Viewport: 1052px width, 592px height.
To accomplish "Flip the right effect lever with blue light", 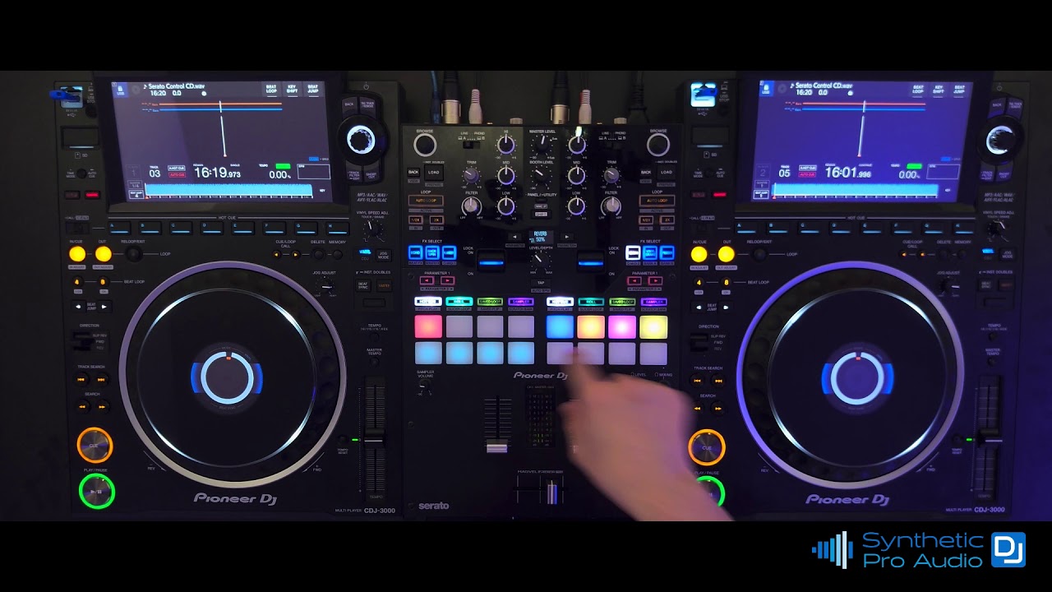I will coord(590,263).
